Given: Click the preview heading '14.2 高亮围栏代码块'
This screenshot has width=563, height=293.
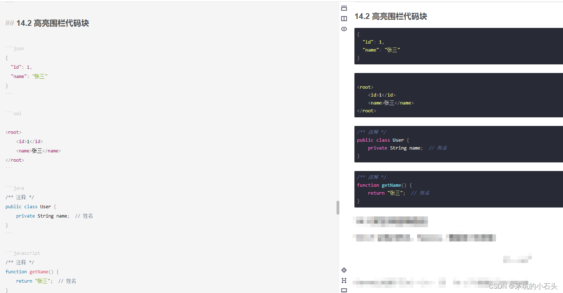Looking at the screenshot, I should (391, 16).
